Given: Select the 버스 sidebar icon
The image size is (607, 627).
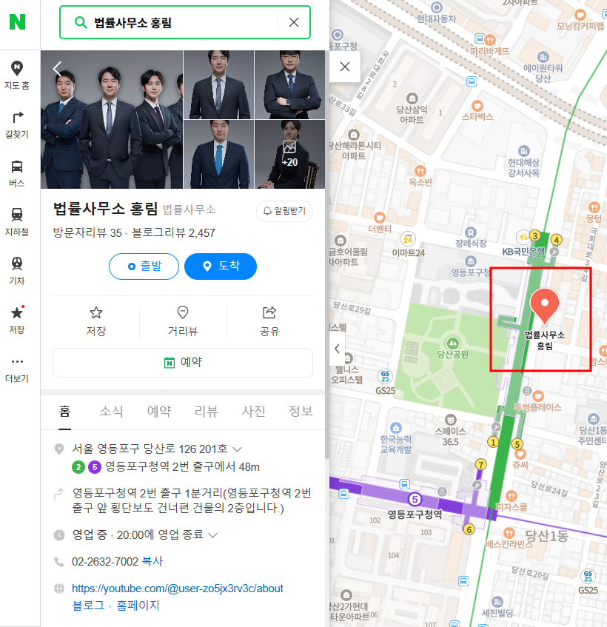Looking at the screenshot, I should [x=17, y=173].
